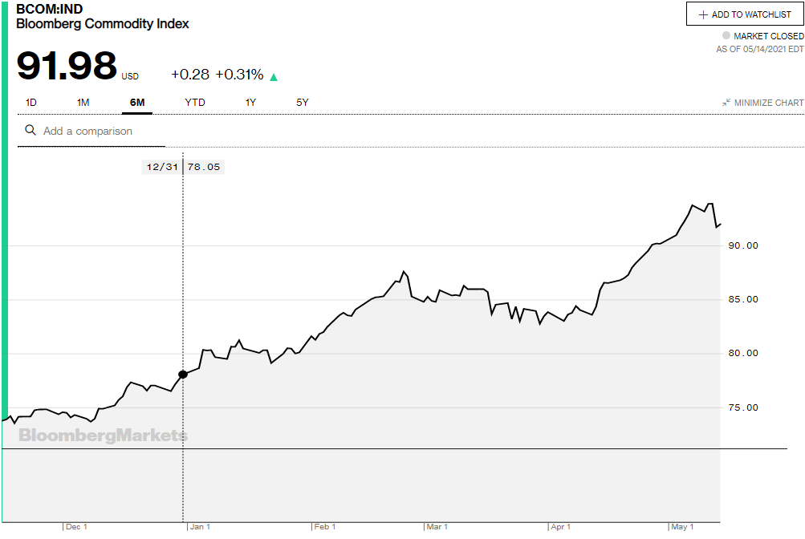Click the green up-arrow change indicator
805x539 pixels.
coord(274,77)
